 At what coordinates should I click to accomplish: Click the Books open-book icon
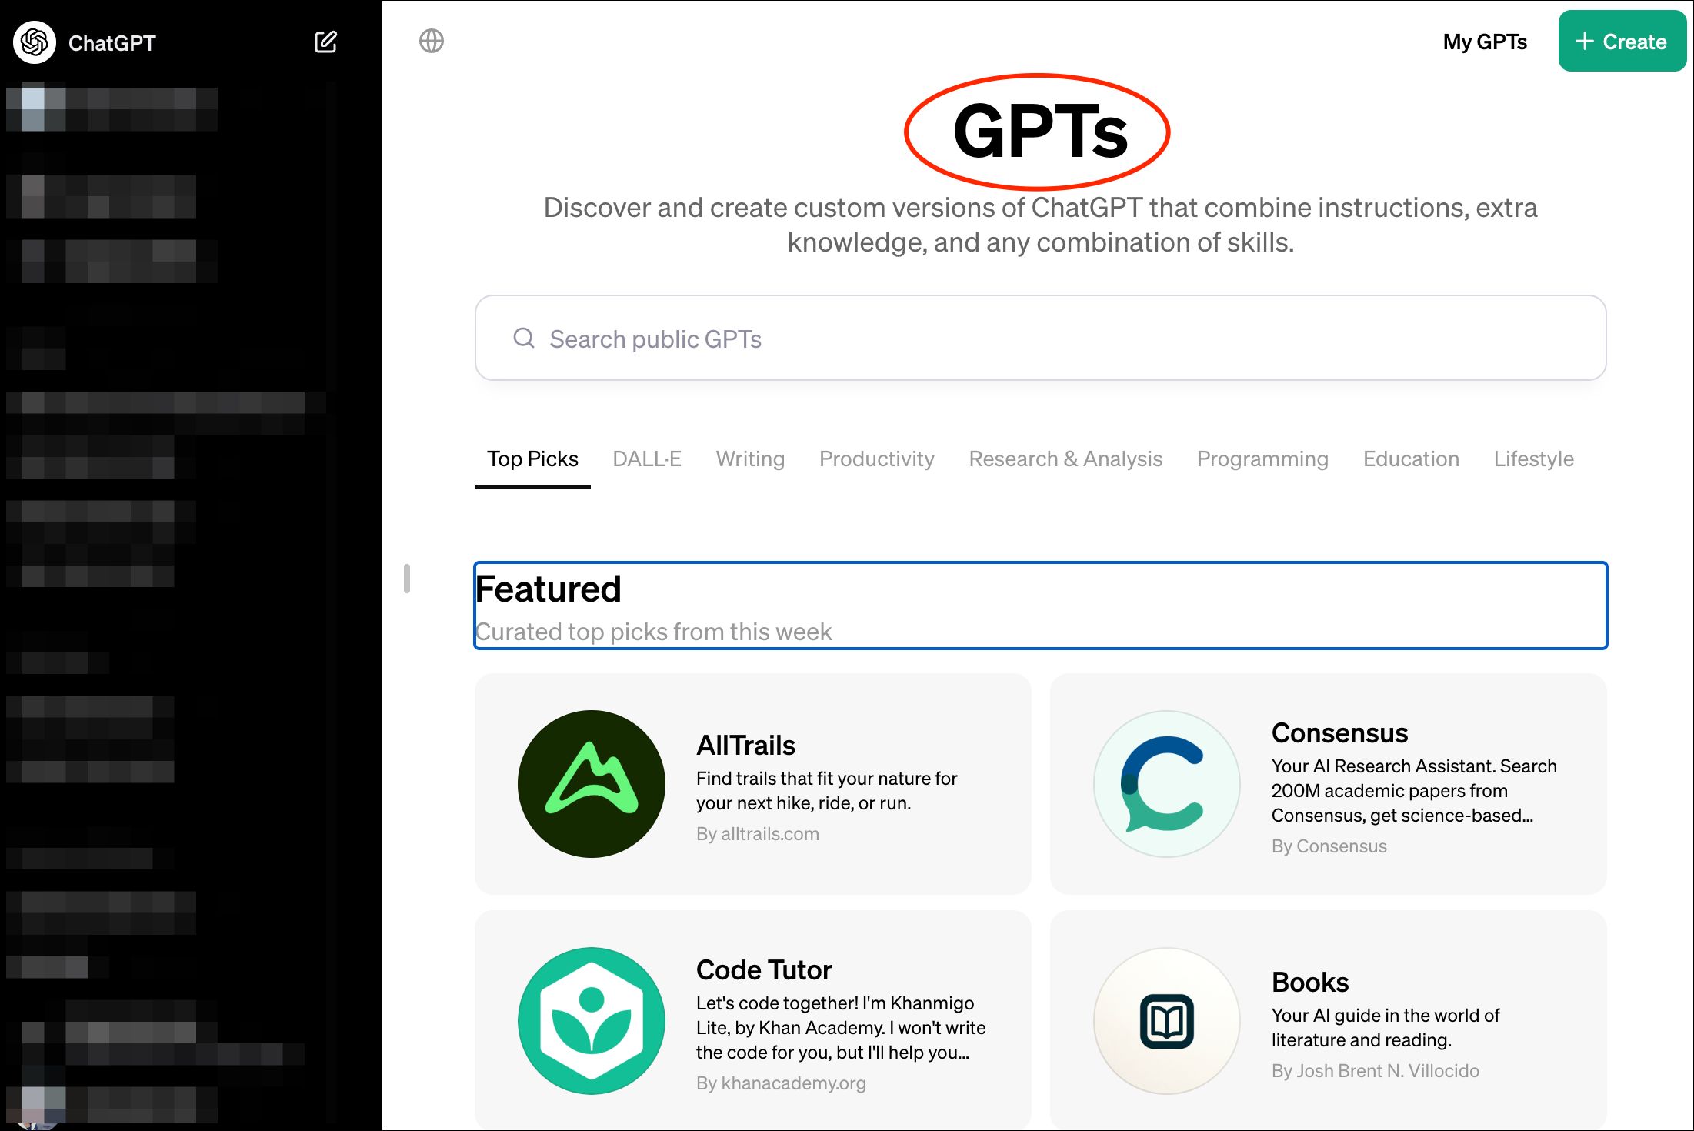pyautogui.click(x=1166, y=1020)
